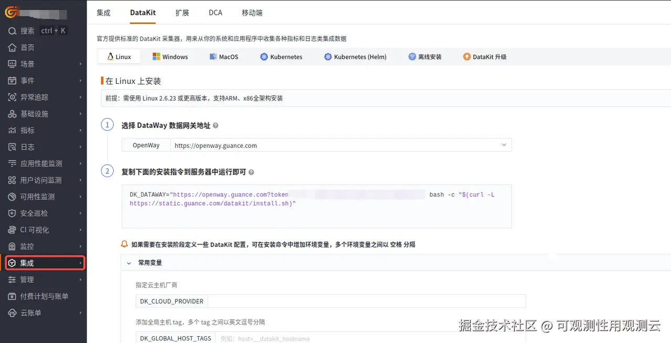Open the 安全巡检 shield icon

(12, 213)
